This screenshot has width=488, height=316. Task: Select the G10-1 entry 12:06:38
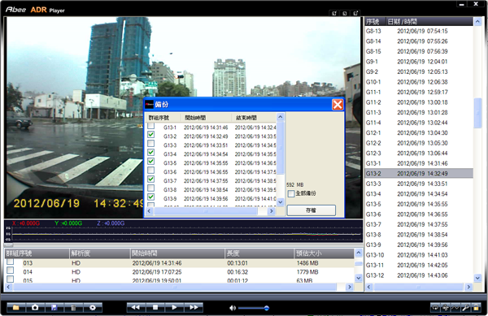(x=419, y=82)
